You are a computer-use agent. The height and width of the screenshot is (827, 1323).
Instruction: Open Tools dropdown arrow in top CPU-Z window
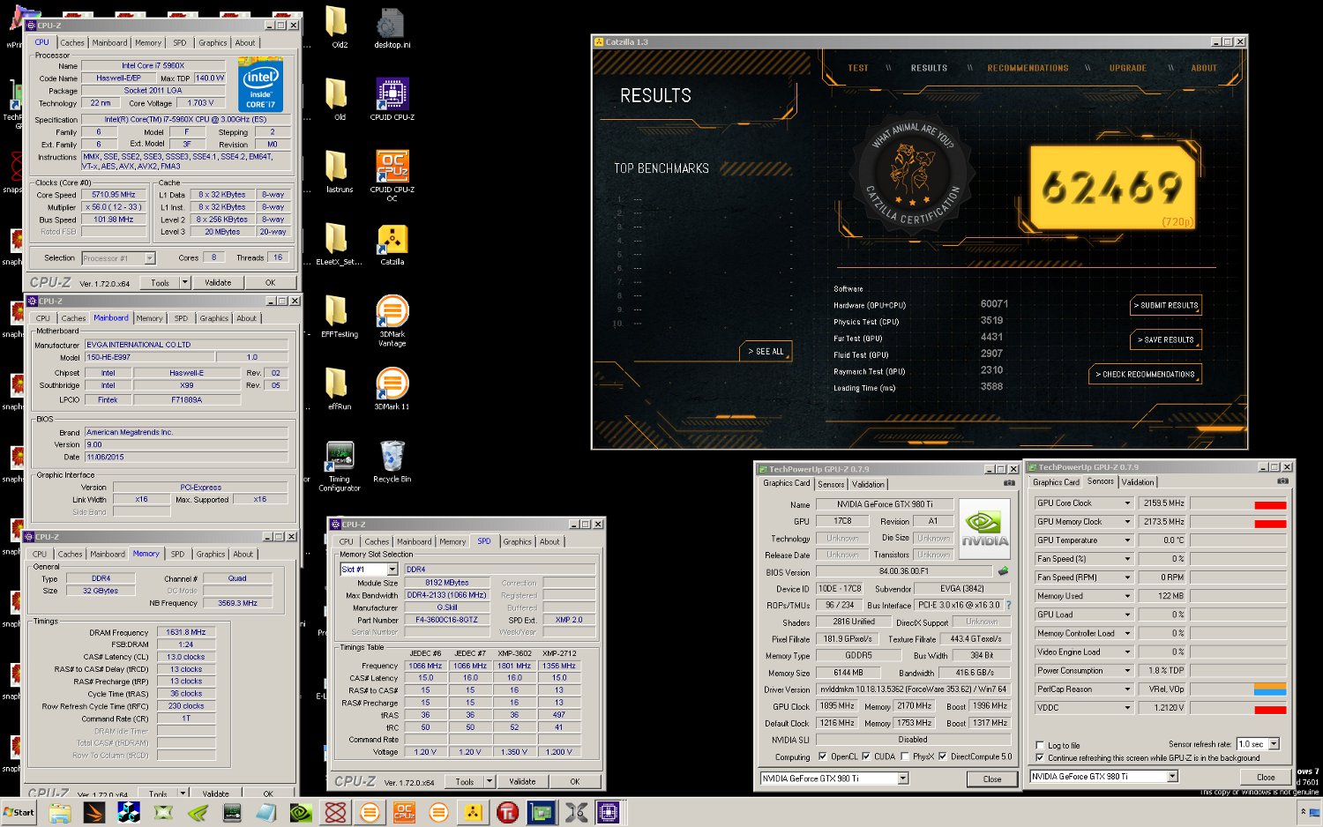pos(184,283)
